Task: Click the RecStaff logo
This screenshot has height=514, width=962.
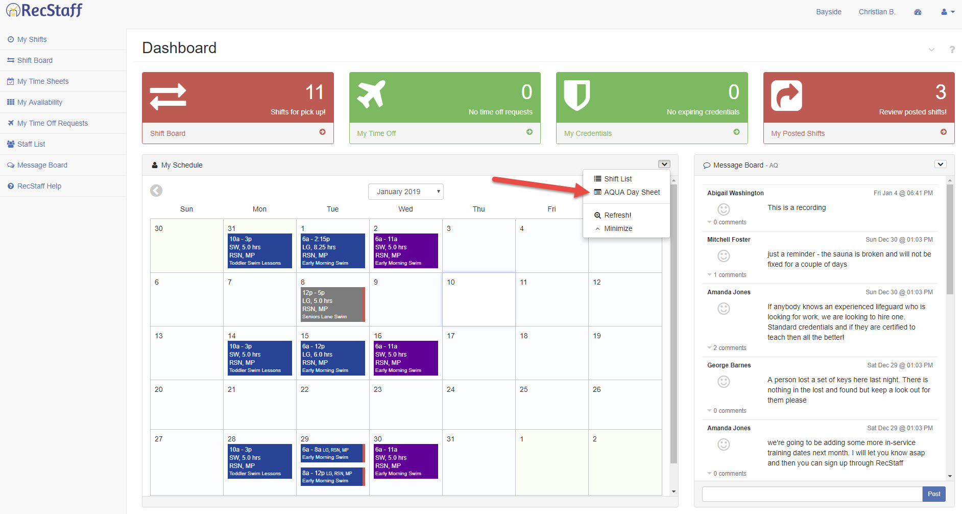Action: (44, 10)
